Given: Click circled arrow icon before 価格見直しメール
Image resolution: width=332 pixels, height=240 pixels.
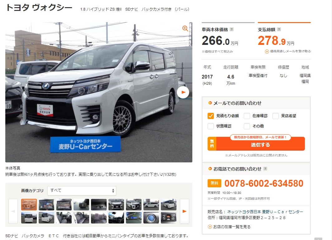Looking at the screenshot, I should click(x=267, y=51).
